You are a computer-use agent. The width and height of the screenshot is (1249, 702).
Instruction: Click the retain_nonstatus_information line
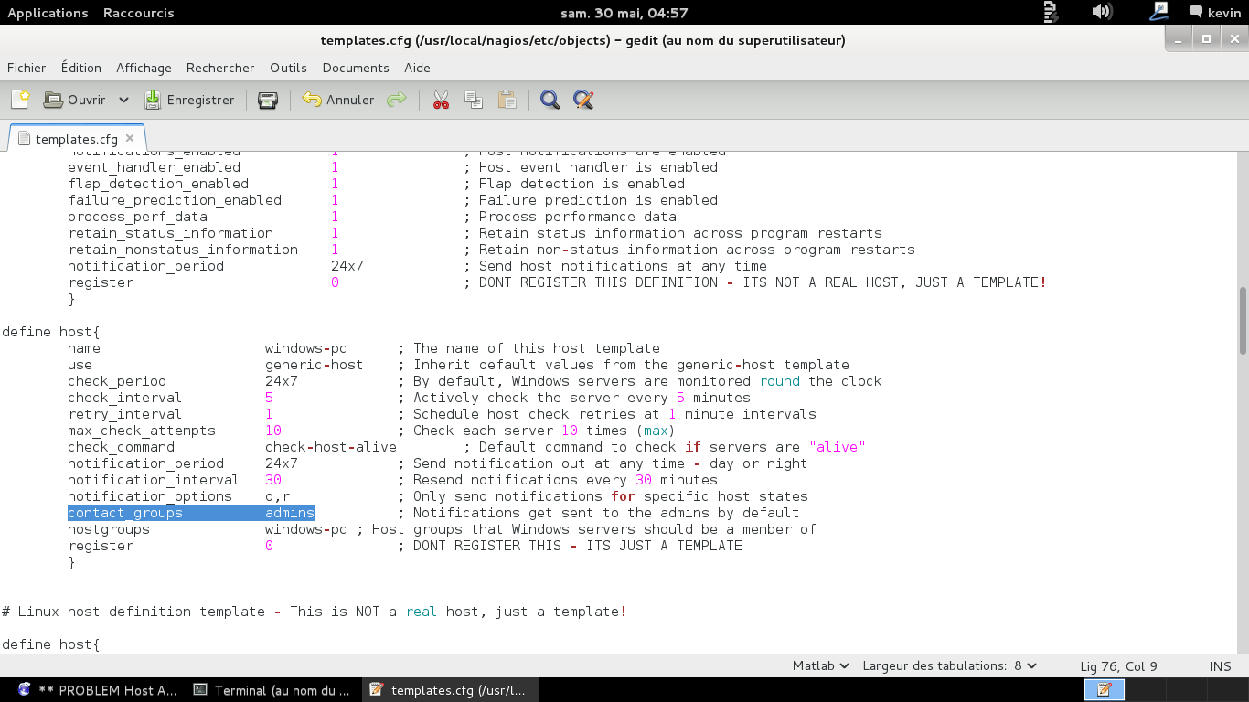click(x=491, y=250)
